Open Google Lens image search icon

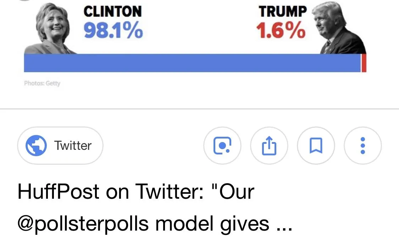[222, 146]
